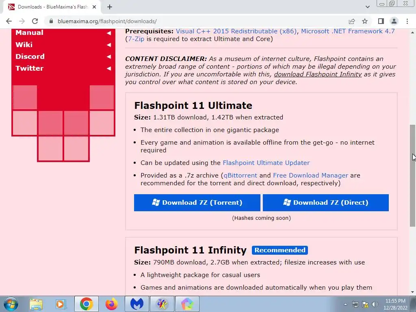This screenshot has height=312, width=416.
Task: Open the Chrome profile avatar
Action: pos(394,21)
